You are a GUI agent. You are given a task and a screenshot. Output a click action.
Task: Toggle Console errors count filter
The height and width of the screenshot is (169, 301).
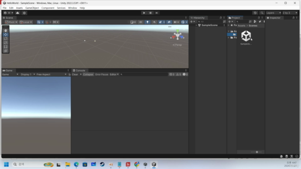click(185, 74)
